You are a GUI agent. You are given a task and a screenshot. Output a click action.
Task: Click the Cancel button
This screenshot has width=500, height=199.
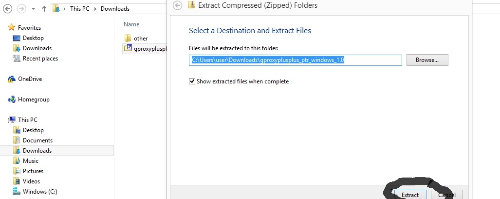click(x=447, y=194)
